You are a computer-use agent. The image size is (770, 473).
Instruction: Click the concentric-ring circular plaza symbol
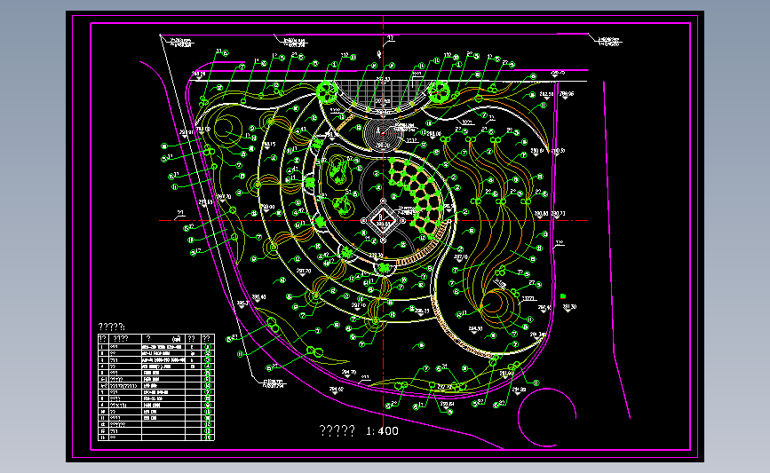pyautogui.click(x=383, y=133)
